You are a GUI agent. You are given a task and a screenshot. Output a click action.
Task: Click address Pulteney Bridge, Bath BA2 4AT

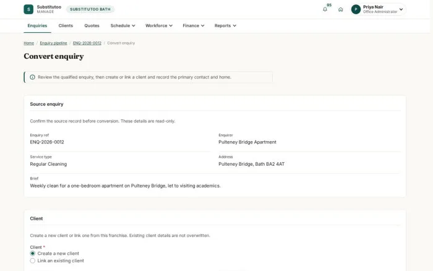pyautogui.click(x=251, y=164)
